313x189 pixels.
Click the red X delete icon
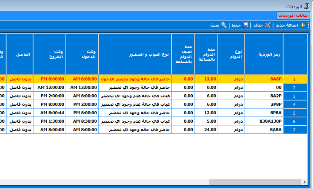point(267,25)
